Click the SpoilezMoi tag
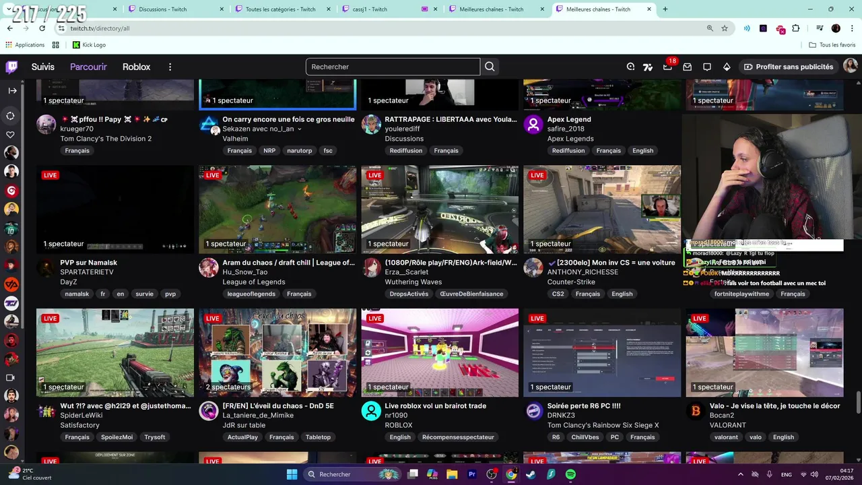This screenshot has width=862, height=485. pyautogui.click(x=117, y=437)
